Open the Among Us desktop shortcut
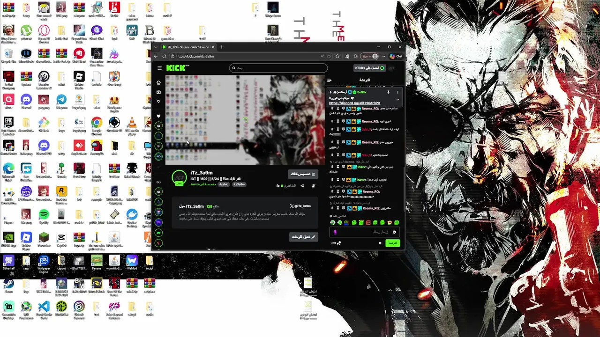Image resolution: width=600 pixels, height=337 pixels. pos(97,147)
